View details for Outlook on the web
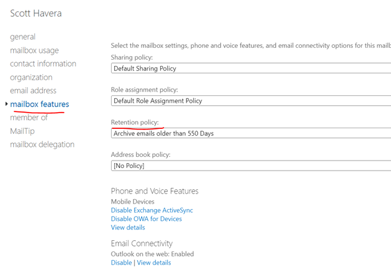Screen dimensions: 391x272 (154, 263)
